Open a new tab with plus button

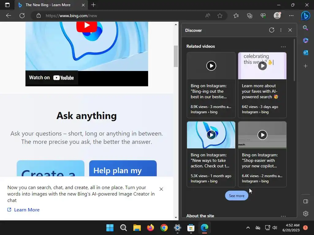pyautogui.click(x=93, y=5)
